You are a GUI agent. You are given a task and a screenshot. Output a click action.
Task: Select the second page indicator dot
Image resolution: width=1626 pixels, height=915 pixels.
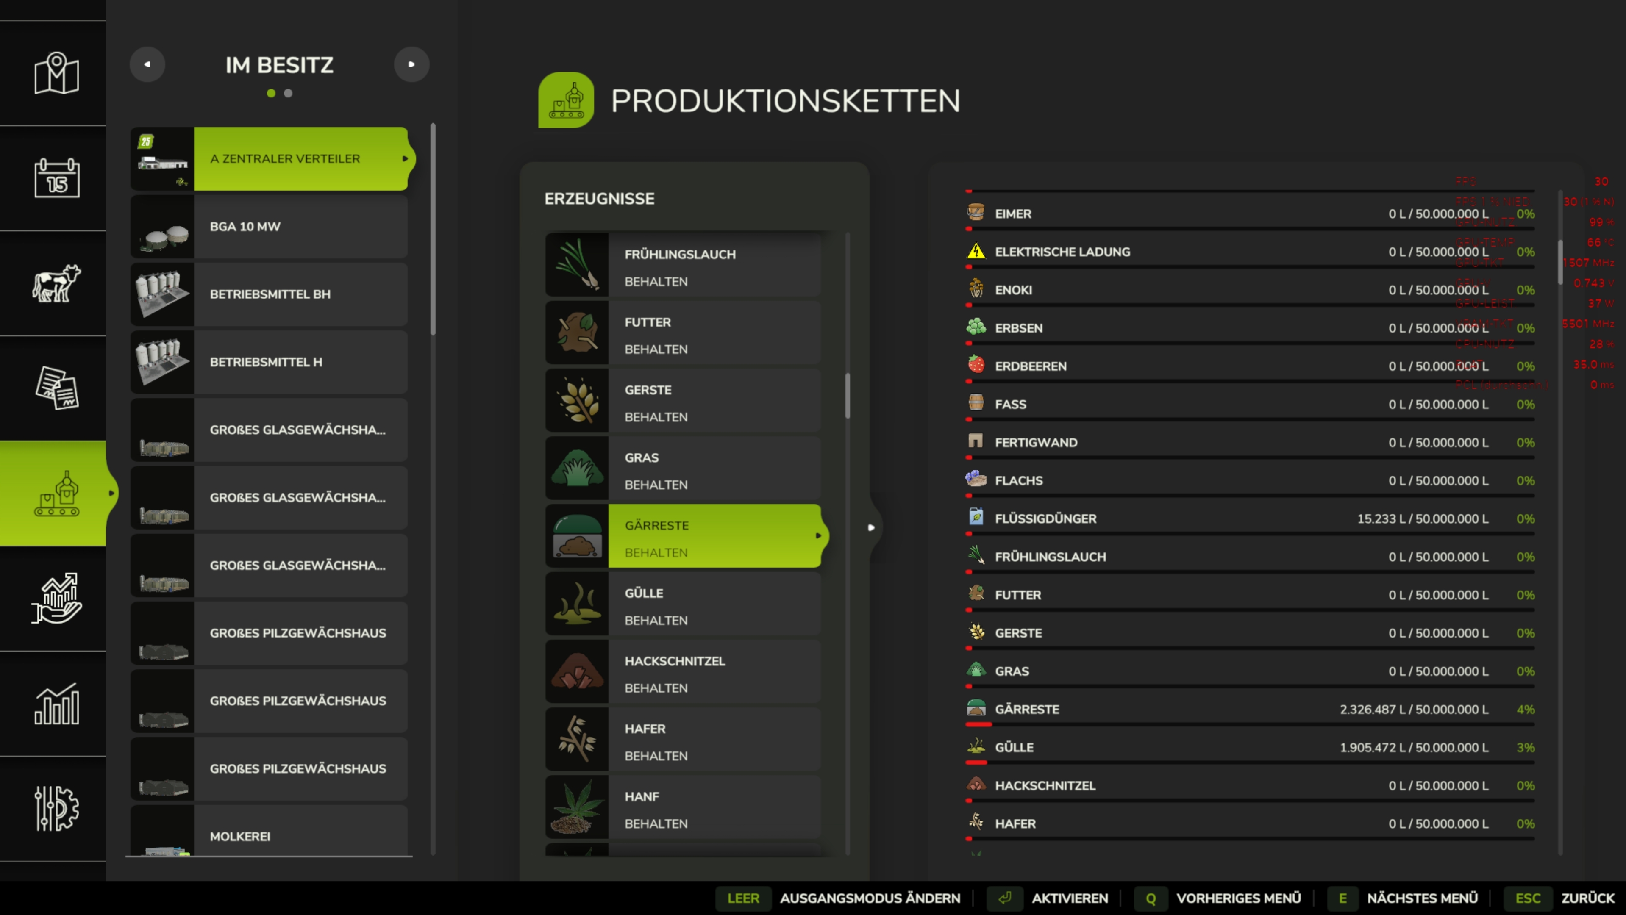[288, 93]
